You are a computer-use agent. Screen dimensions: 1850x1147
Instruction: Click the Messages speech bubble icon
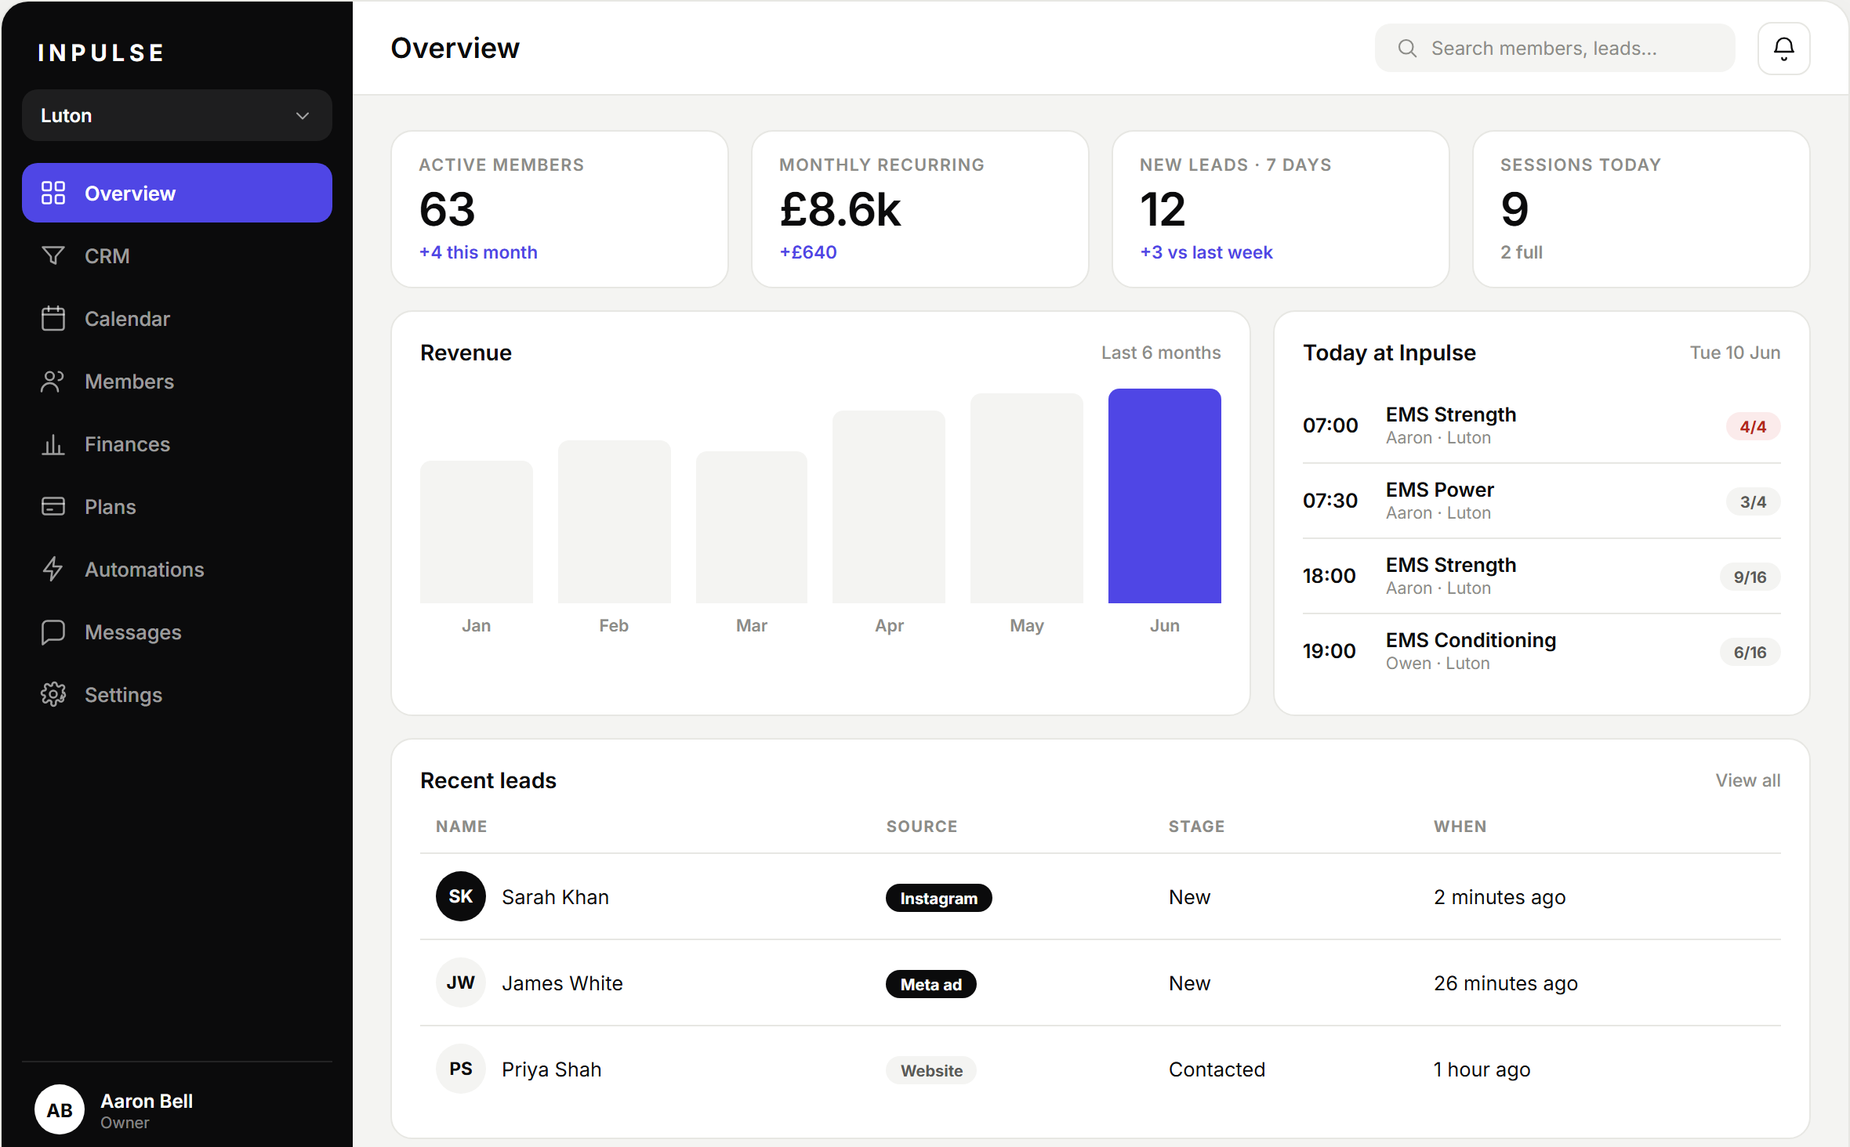pos(53,631)
